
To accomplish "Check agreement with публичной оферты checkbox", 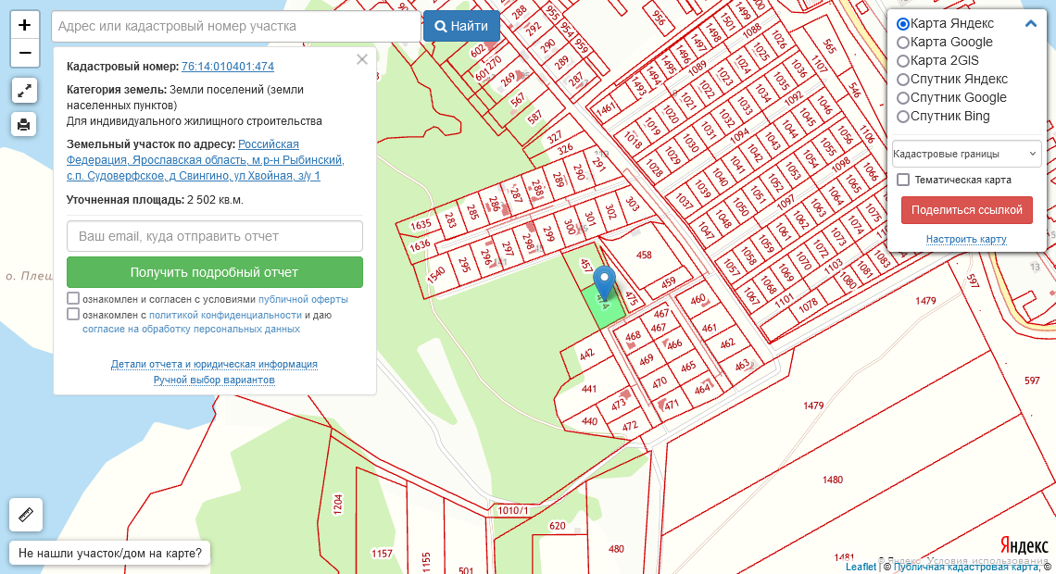I will click(73, 298).
